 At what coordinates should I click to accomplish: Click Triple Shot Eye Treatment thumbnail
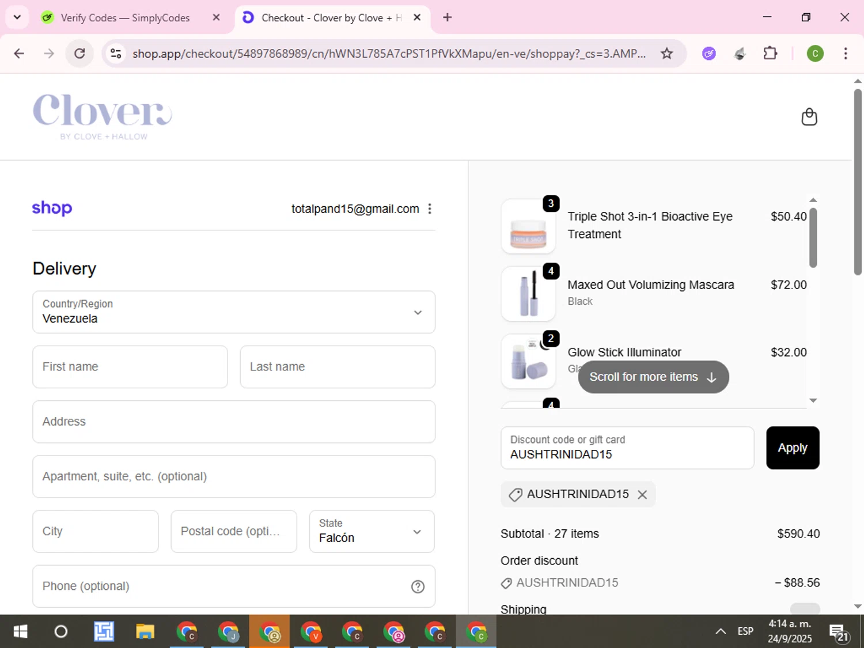click(528, 226)
